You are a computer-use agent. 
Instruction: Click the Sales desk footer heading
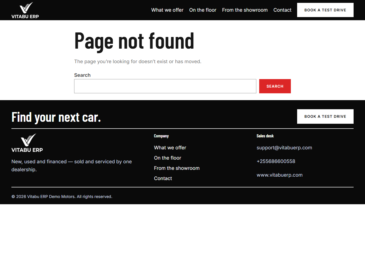(265, 136)
